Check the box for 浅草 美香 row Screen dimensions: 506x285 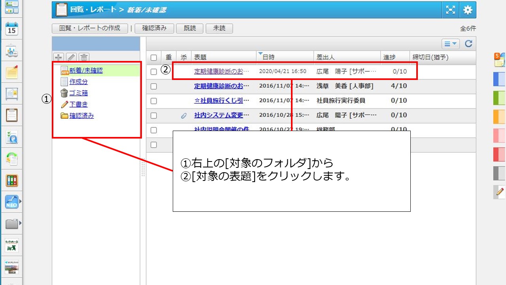(x=154, y=86)
